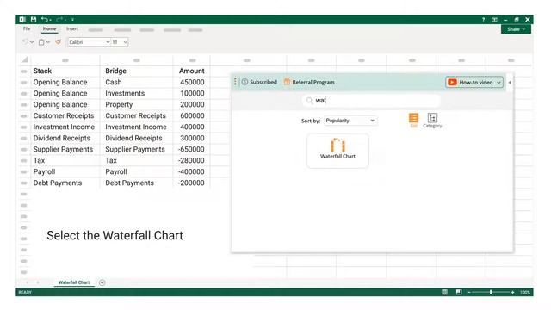Save the workbook with the floppy disk icon
Image resolution: width=551 pixels, height=310 pixels.
point(34,19)
